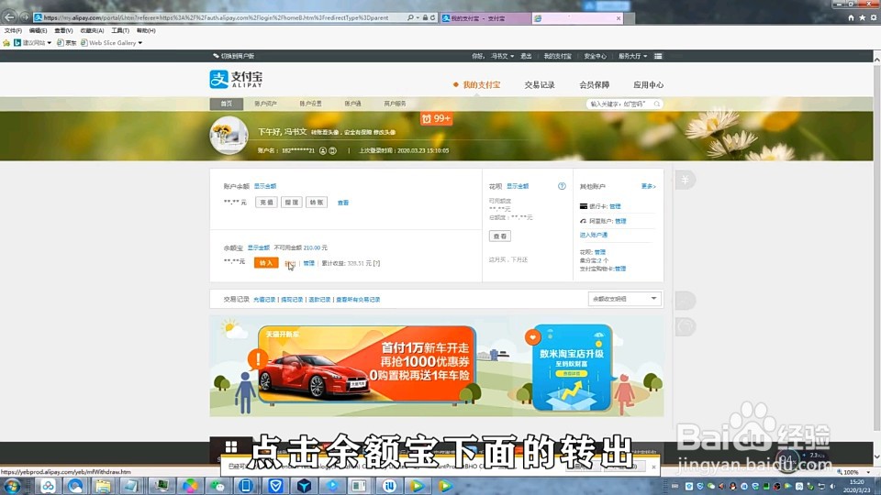881x495 pixels.
Task: Click the 退出 logout link
Action: point(526,56)
